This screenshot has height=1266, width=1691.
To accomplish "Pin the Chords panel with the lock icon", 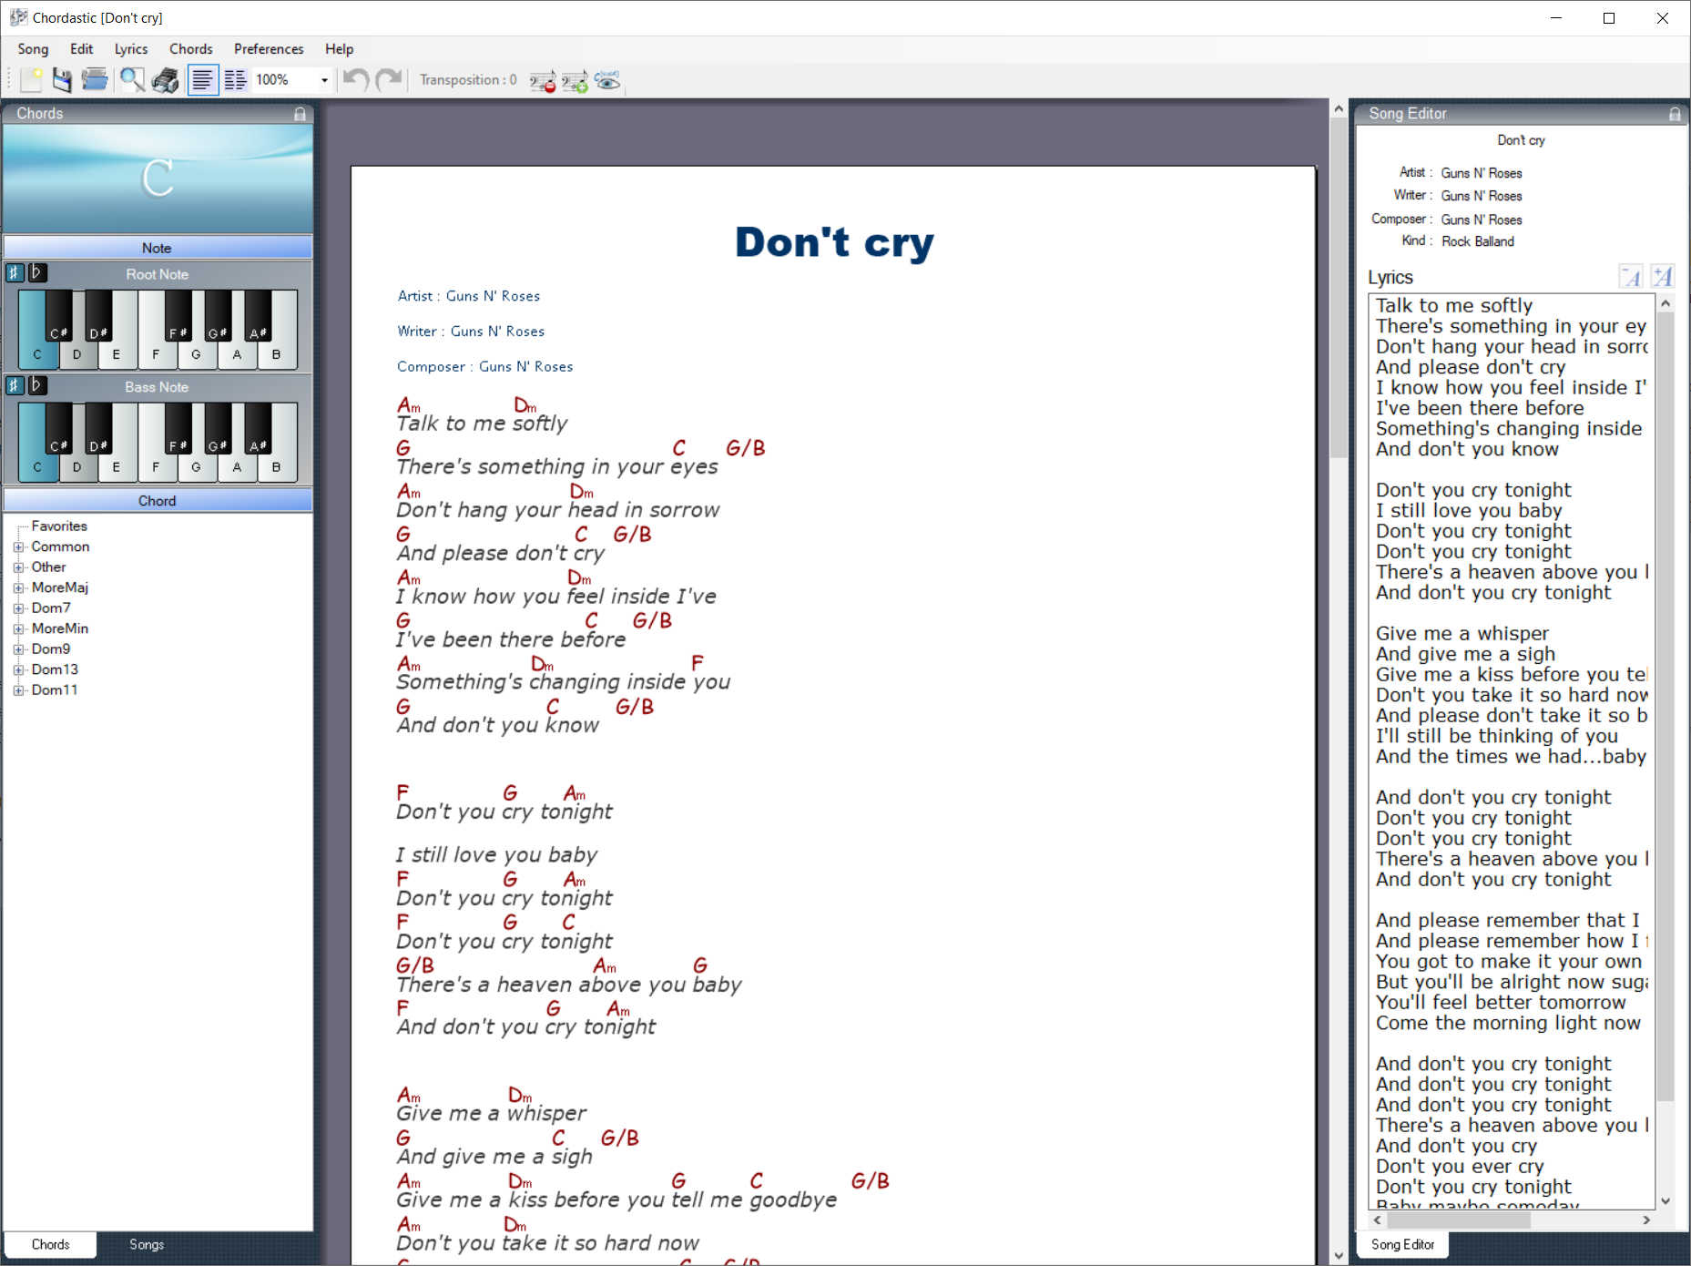I will point(300,114).
